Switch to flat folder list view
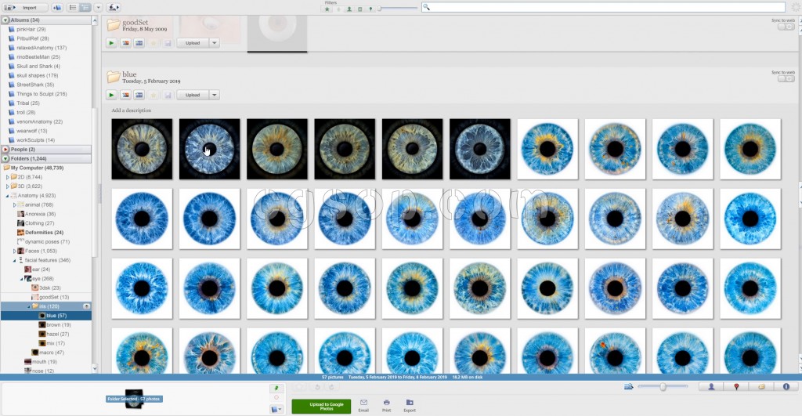This screenshot has width=802, height=416. pyautogui.click(x=73, y=8)
